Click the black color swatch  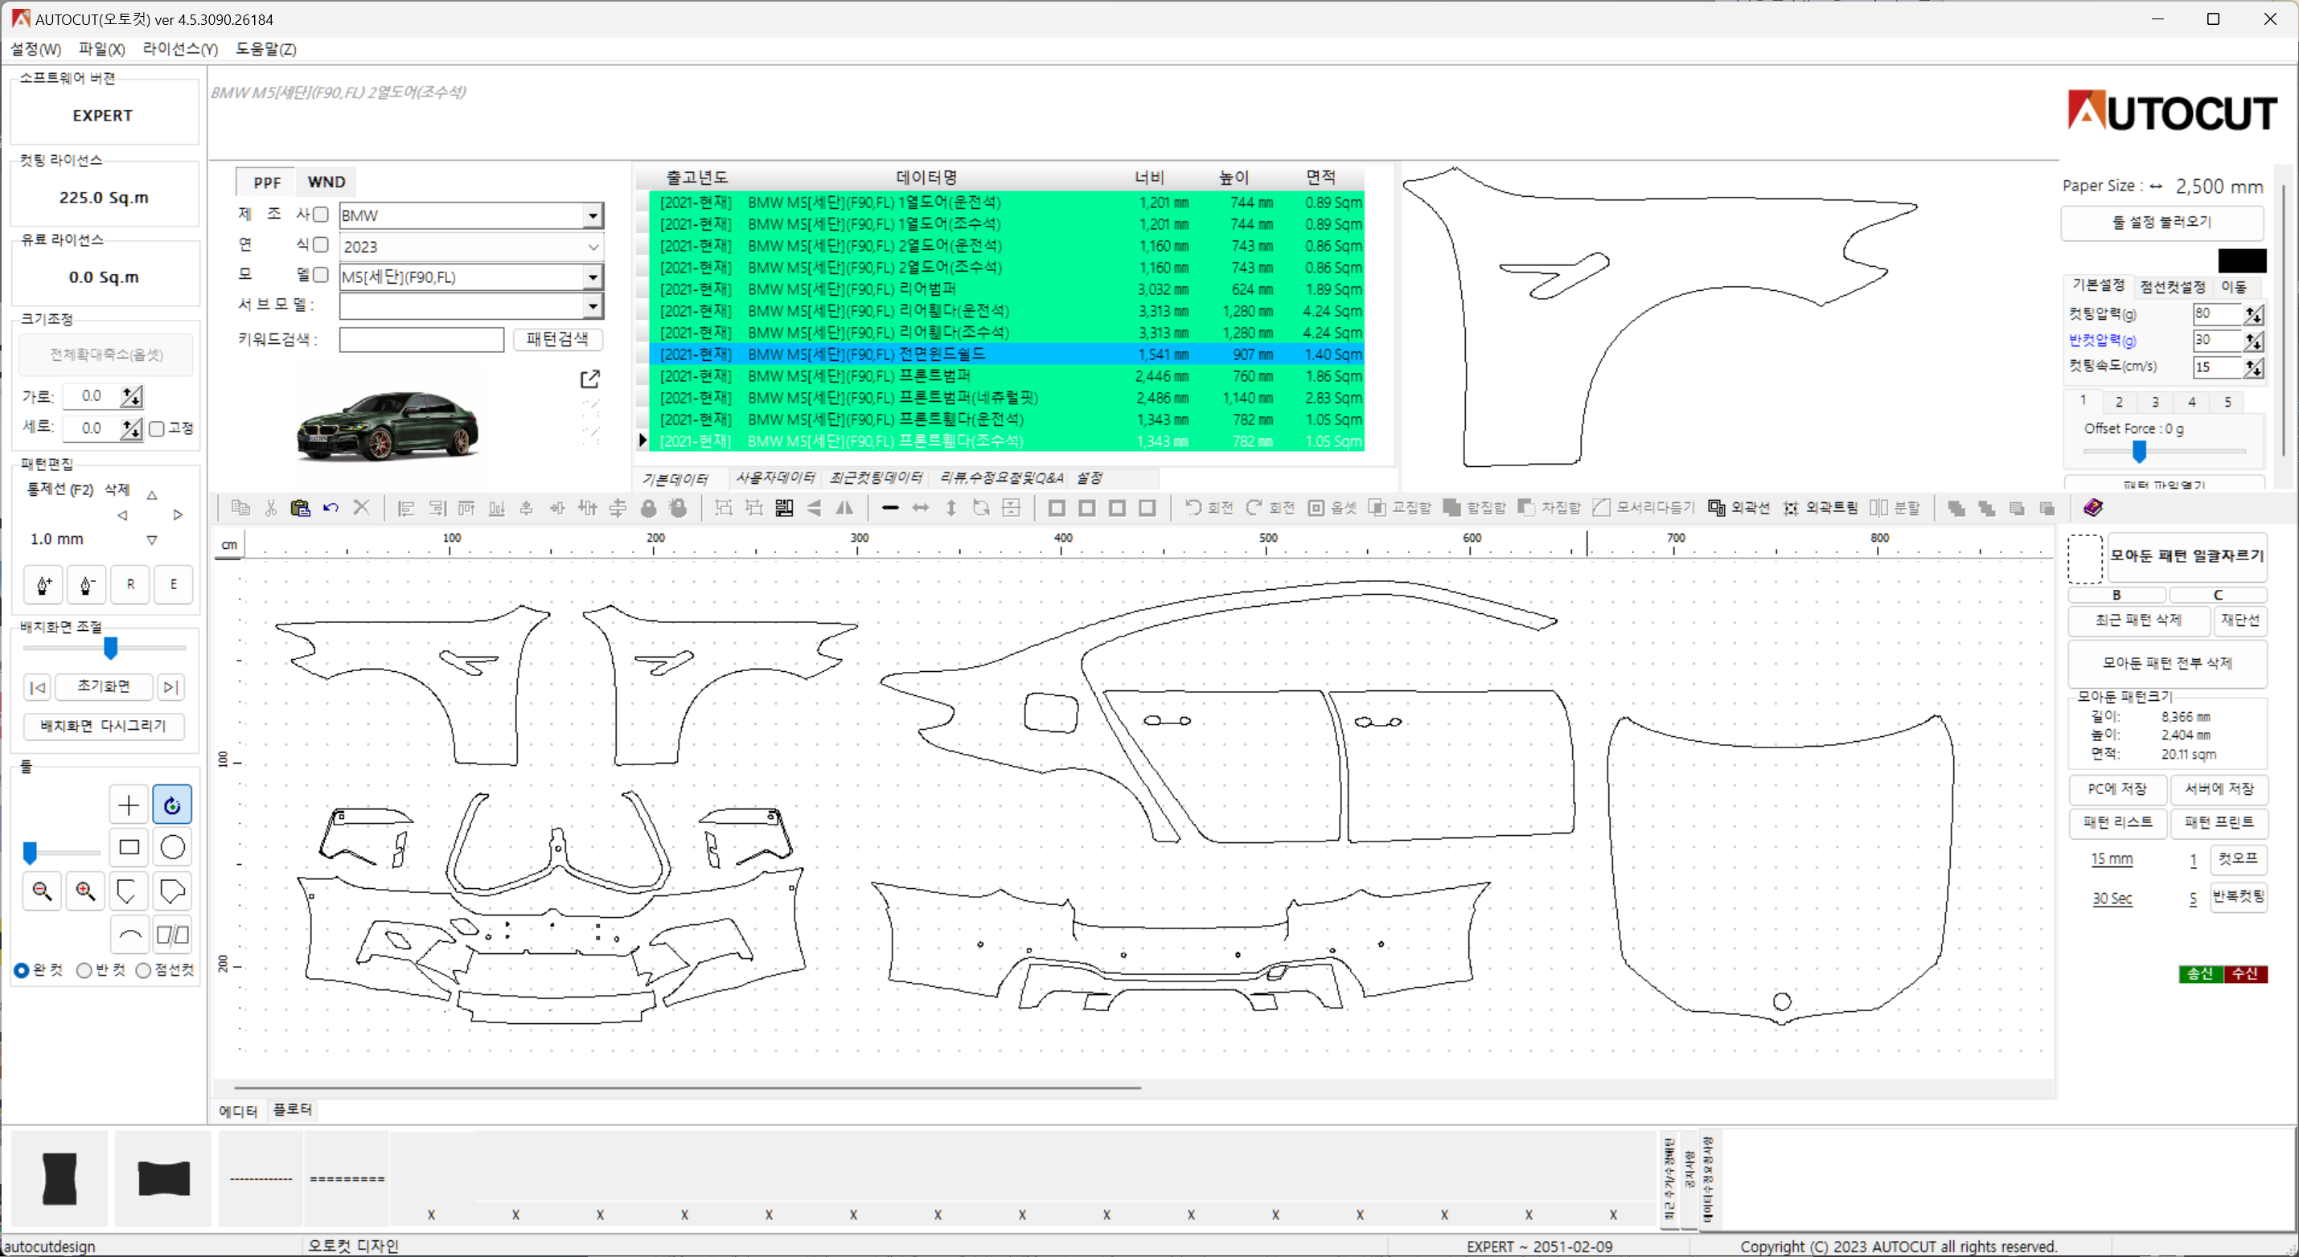point(2242,260)
